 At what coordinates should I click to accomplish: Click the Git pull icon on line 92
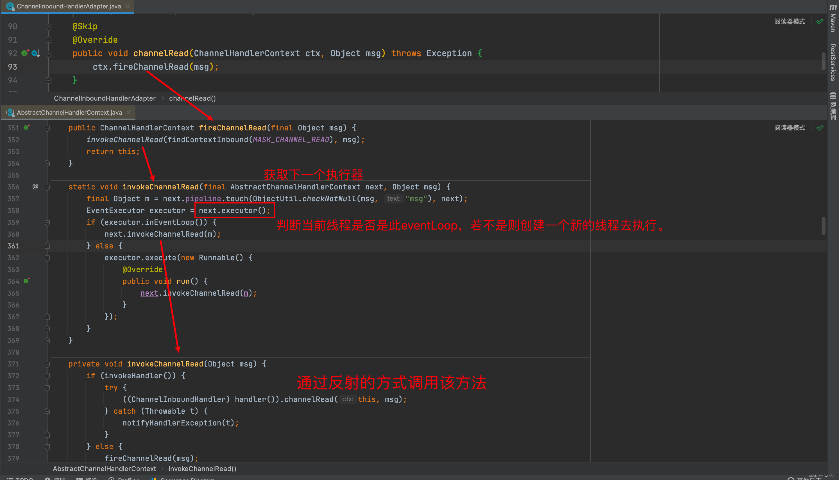tap(36, 53)
